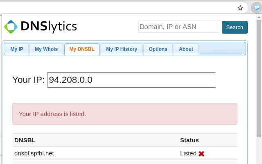Open the My Whois tab

(46, 49)
